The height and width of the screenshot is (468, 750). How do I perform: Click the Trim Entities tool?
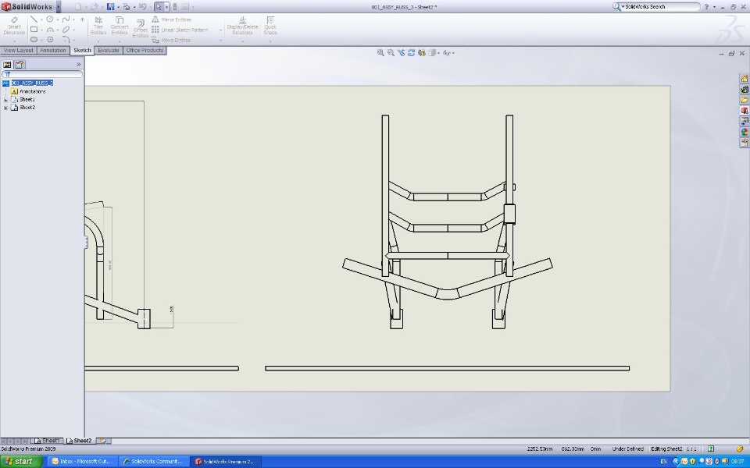(98, 26)
